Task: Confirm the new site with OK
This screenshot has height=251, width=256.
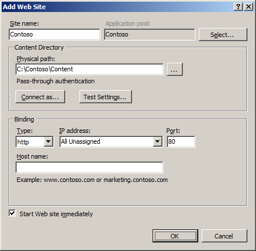Action: pyautogui.click(x=175, y=236)
